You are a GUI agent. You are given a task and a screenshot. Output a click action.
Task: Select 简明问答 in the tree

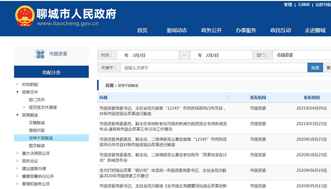[x=37, y=131]
